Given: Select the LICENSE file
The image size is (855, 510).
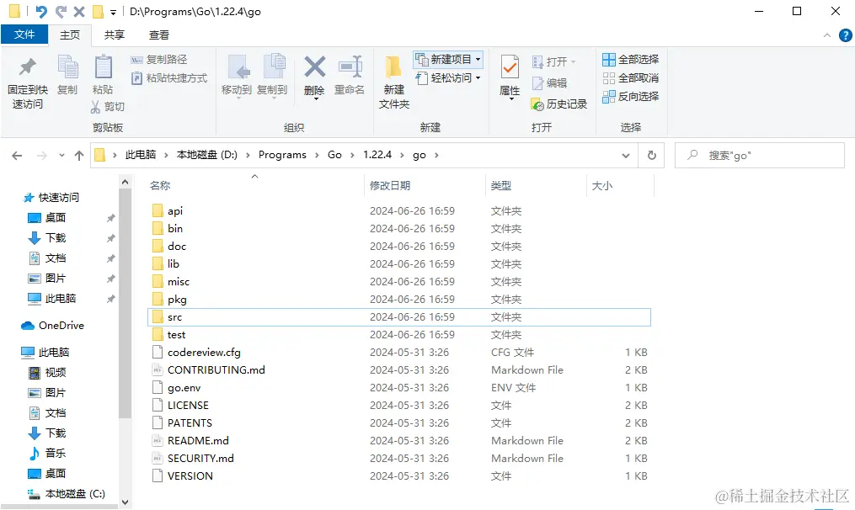Looking at the screenshot, I should point(188,406).
